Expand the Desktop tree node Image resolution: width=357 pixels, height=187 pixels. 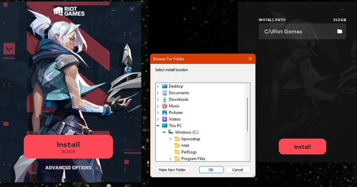[158, 86]
